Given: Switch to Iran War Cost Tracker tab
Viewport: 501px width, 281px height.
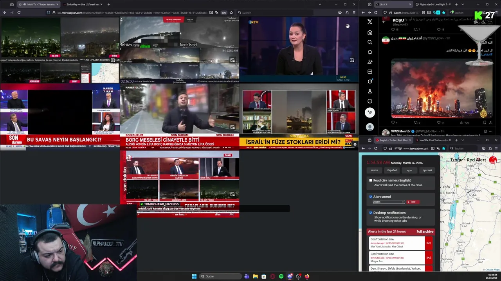Looking at the screenshot, I should 434,140.
